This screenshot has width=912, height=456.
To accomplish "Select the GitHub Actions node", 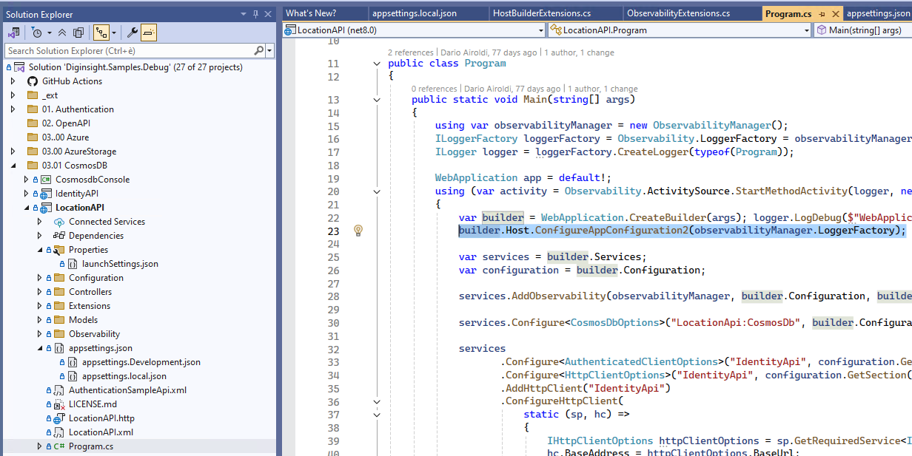I will 72,81.
